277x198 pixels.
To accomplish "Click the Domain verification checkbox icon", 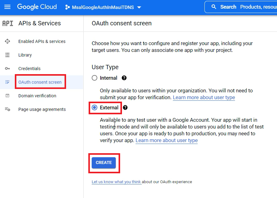I will click(x=7, y=96).
